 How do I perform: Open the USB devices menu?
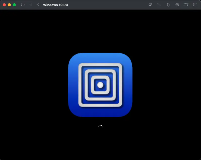point(168,5)
